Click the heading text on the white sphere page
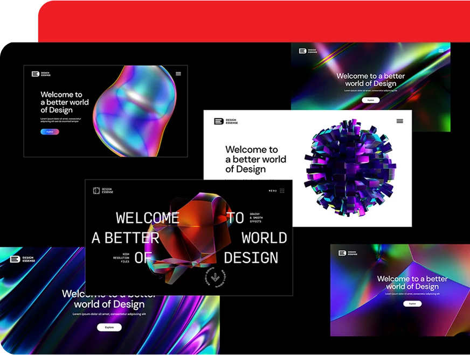 click(255, 159)
